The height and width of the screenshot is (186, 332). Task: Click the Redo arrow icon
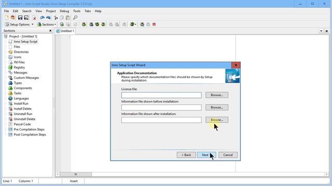[x=48, y=18]
